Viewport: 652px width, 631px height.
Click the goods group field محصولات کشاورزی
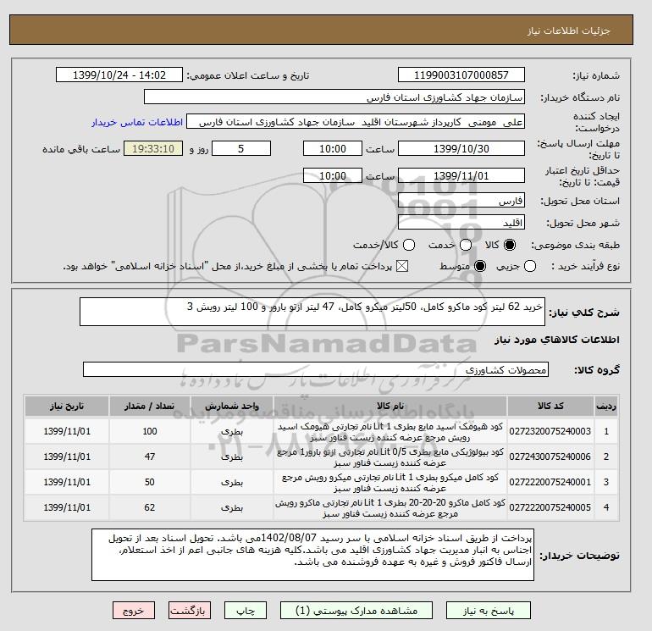316,369
